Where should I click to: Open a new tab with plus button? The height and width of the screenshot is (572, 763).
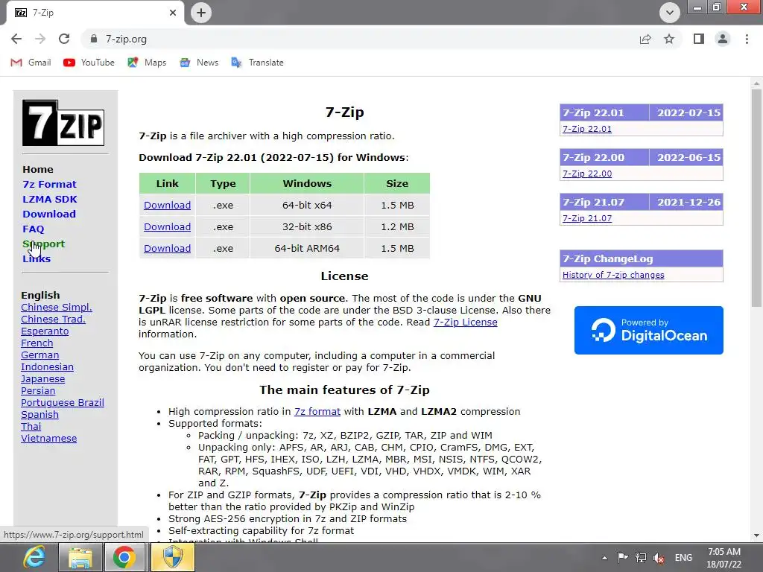coord(201,13)
